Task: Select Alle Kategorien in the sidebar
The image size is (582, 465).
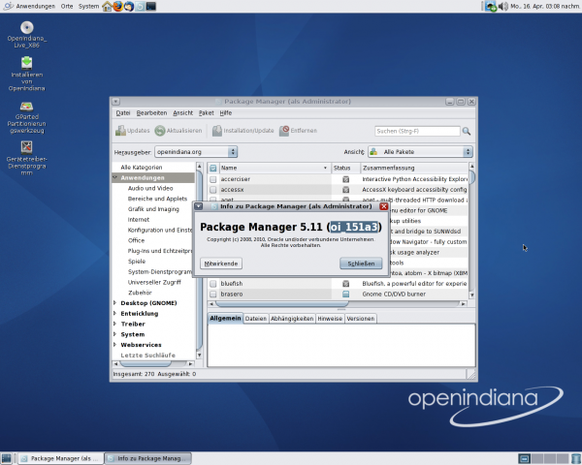Action: coord(141,168)
